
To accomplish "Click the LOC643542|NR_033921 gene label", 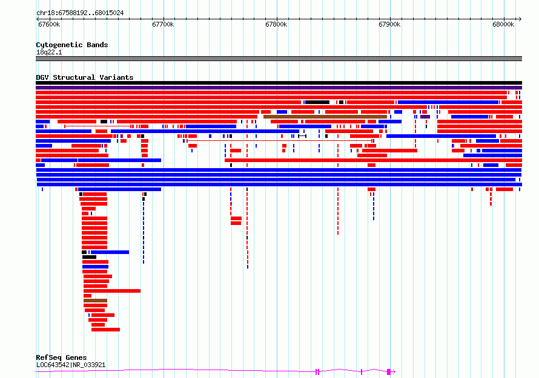I will click(x=71, y=365).
